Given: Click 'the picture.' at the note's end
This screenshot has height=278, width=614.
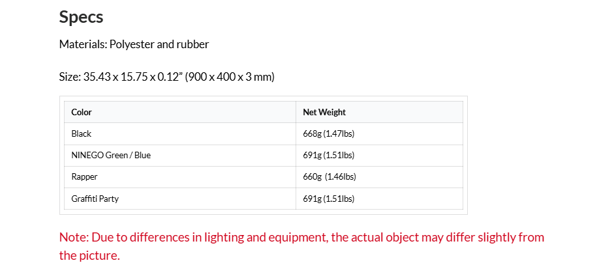Looking at the screenshot, I should (89, 255).
